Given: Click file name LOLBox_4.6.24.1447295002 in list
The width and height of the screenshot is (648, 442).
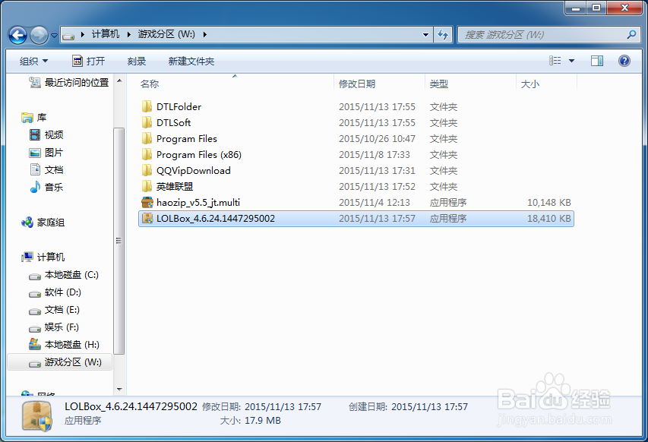Looking at the screenshot, I should click(215, 218).
